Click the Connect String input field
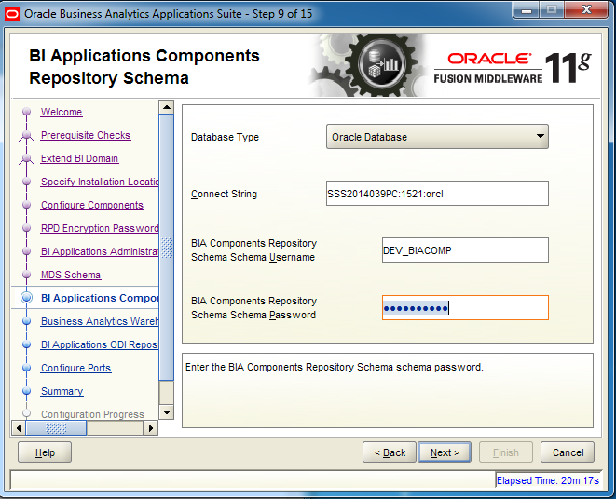Viewport: 616px width, 499px height. point(437,193)
